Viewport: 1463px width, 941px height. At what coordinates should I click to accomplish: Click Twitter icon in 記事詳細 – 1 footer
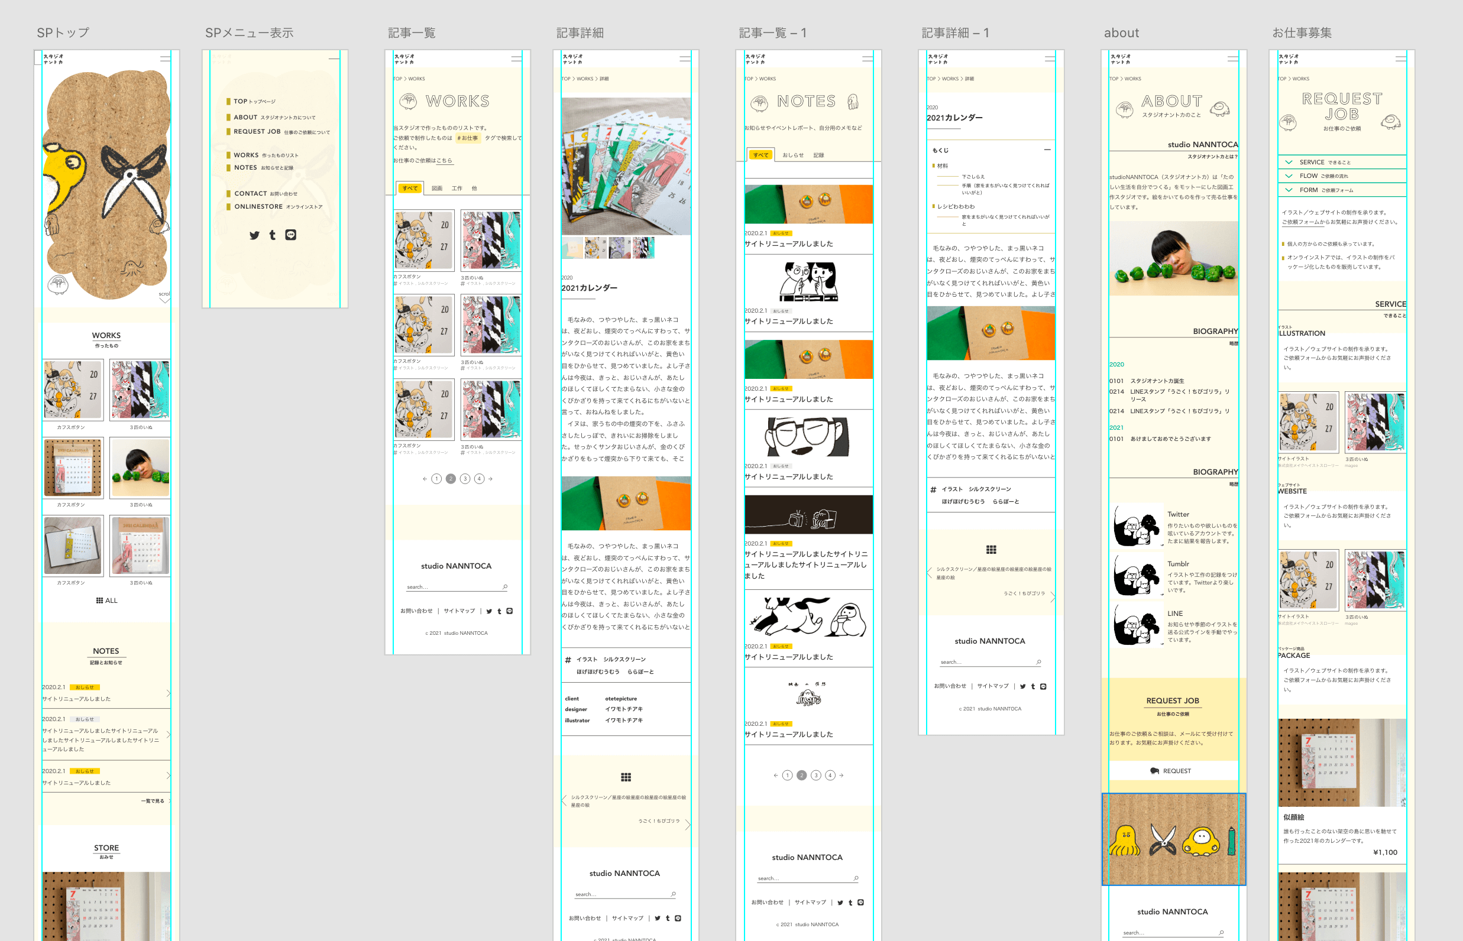click(1023, 686)
